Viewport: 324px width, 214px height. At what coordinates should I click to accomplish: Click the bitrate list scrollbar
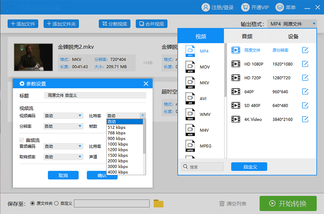[144, 136]
